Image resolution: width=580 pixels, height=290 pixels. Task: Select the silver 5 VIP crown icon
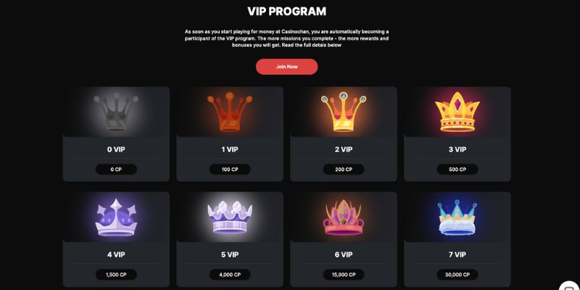tap(230, 217)
